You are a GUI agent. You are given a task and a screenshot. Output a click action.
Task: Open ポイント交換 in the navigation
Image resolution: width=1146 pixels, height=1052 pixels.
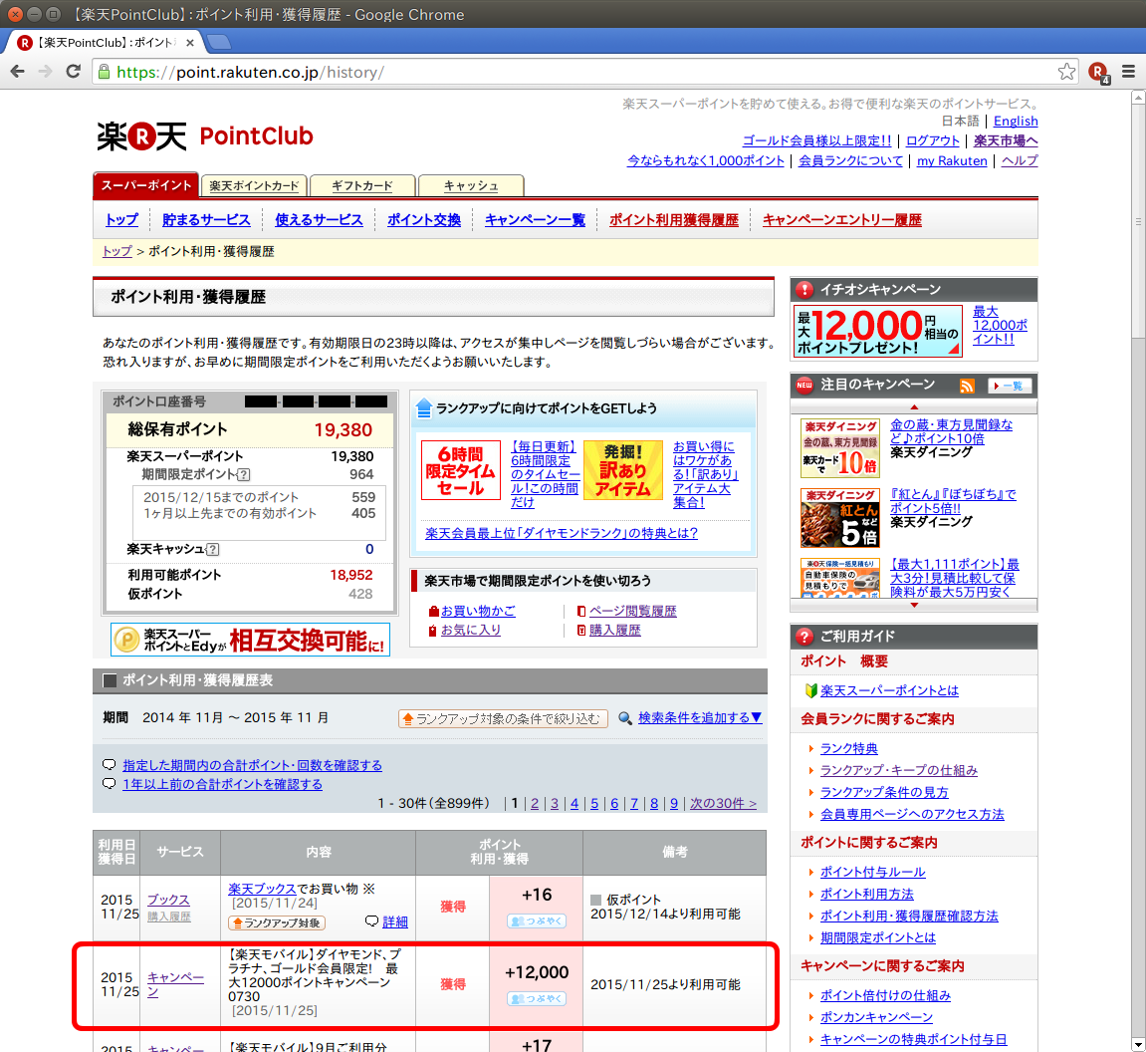[424, 220]
